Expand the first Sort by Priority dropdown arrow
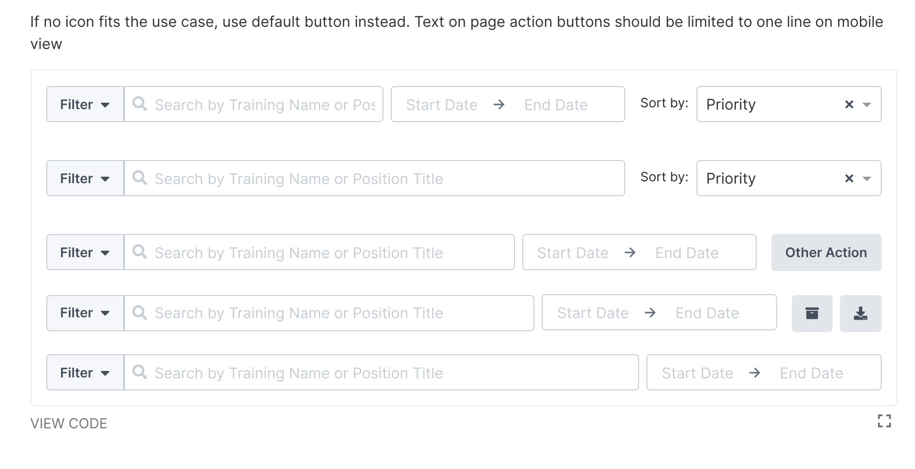This screenshot has height=469, width=915. [867, 105]
